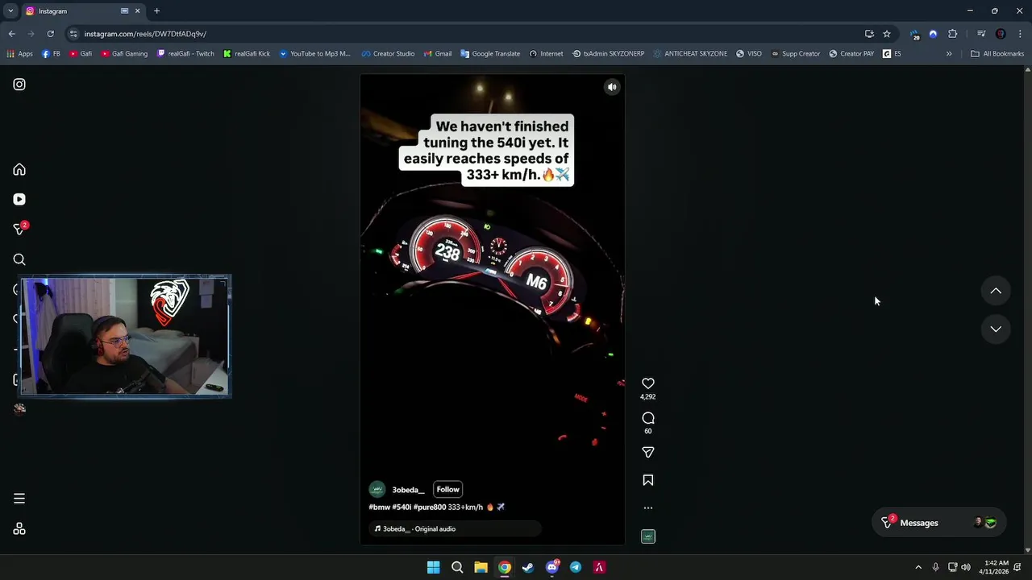Open sidebar direct messages with badge
This screenshot has height=580, width=1032.
tap(20, 229)
